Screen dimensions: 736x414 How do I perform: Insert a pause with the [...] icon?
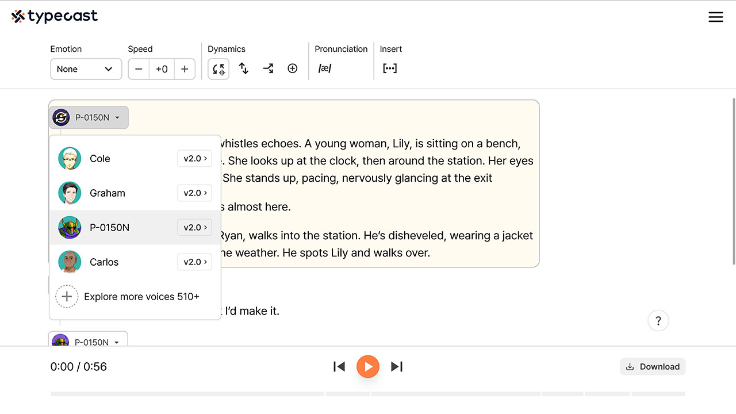point(390,68)
